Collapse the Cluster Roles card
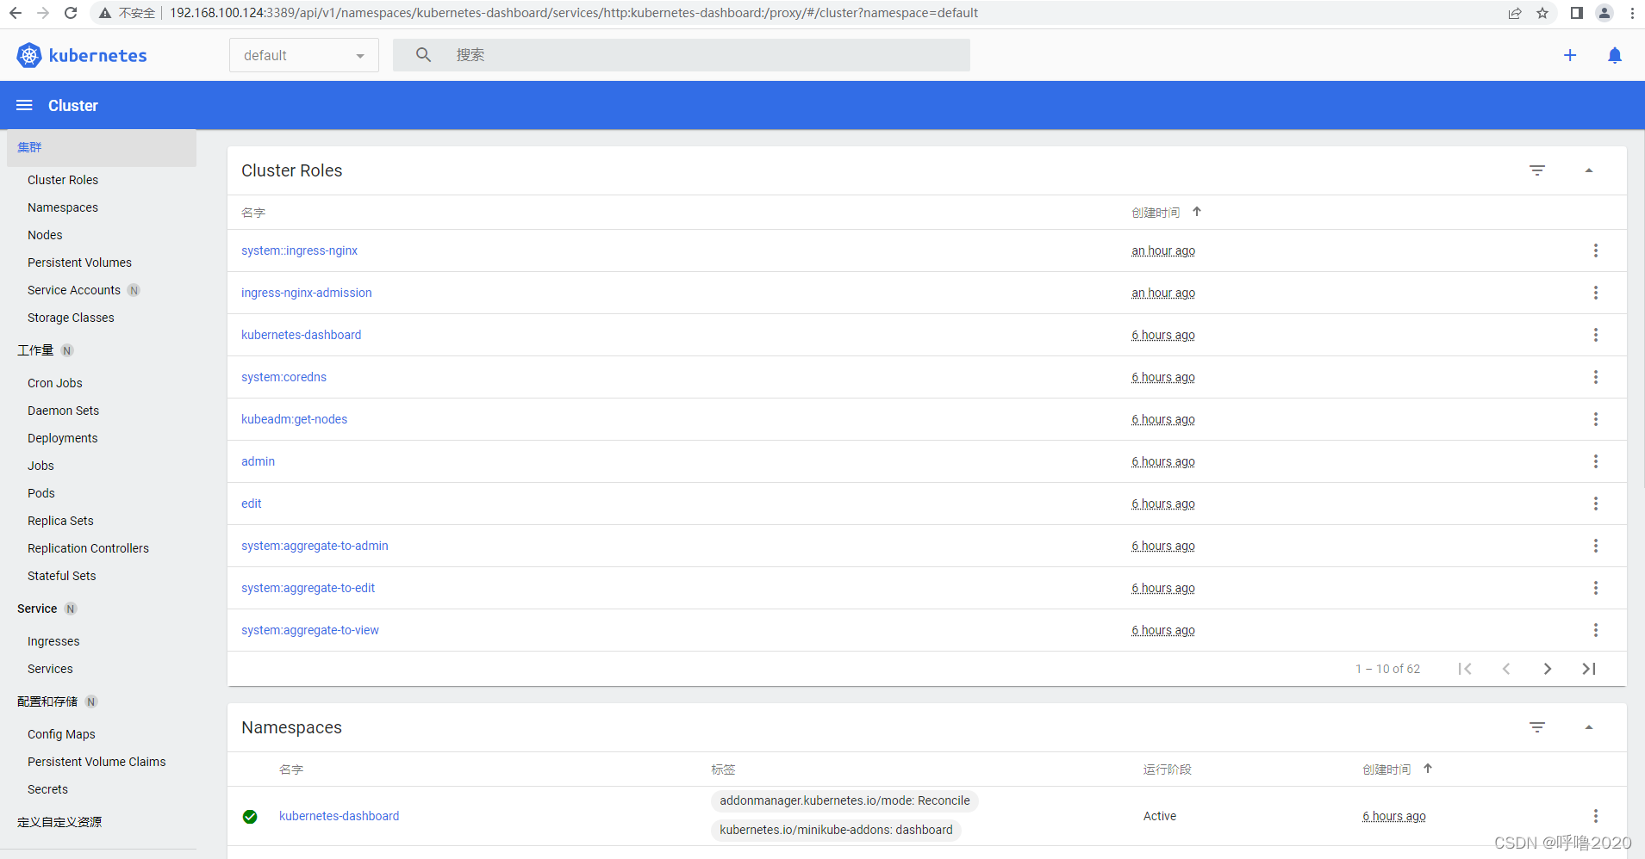Screen dimensions: 1645x859 (1589, 170)
